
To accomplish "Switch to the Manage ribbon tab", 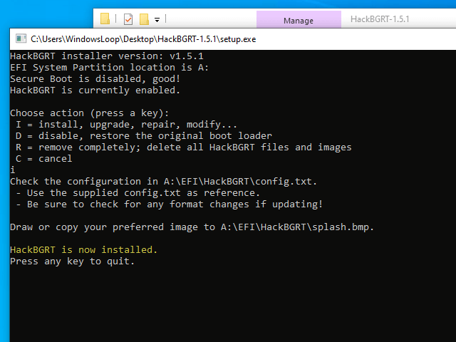I will [298, 21].
